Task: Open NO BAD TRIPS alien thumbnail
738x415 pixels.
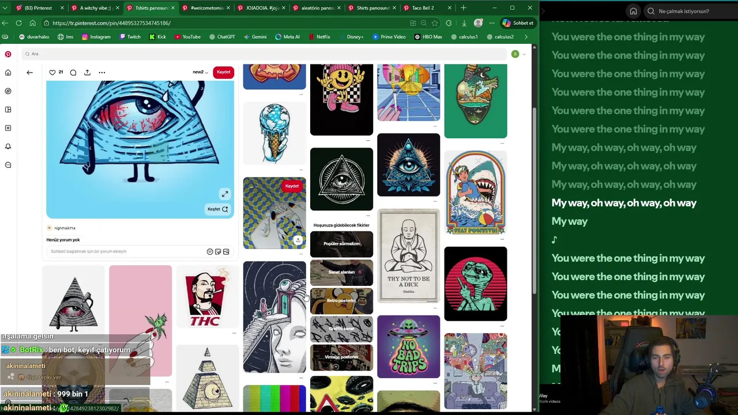Action: 408,346
